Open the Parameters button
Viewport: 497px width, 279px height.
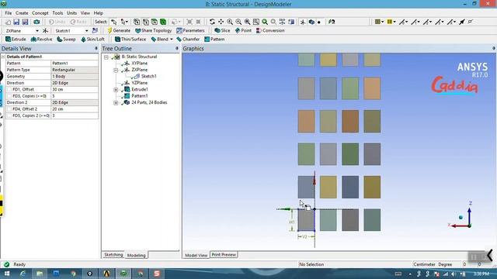click(190, 31)
